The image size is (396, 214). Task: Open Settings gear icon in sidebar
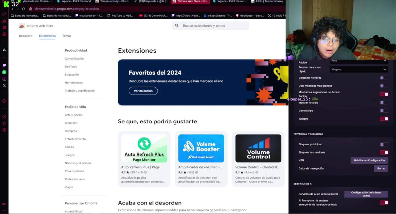[4, 130]
